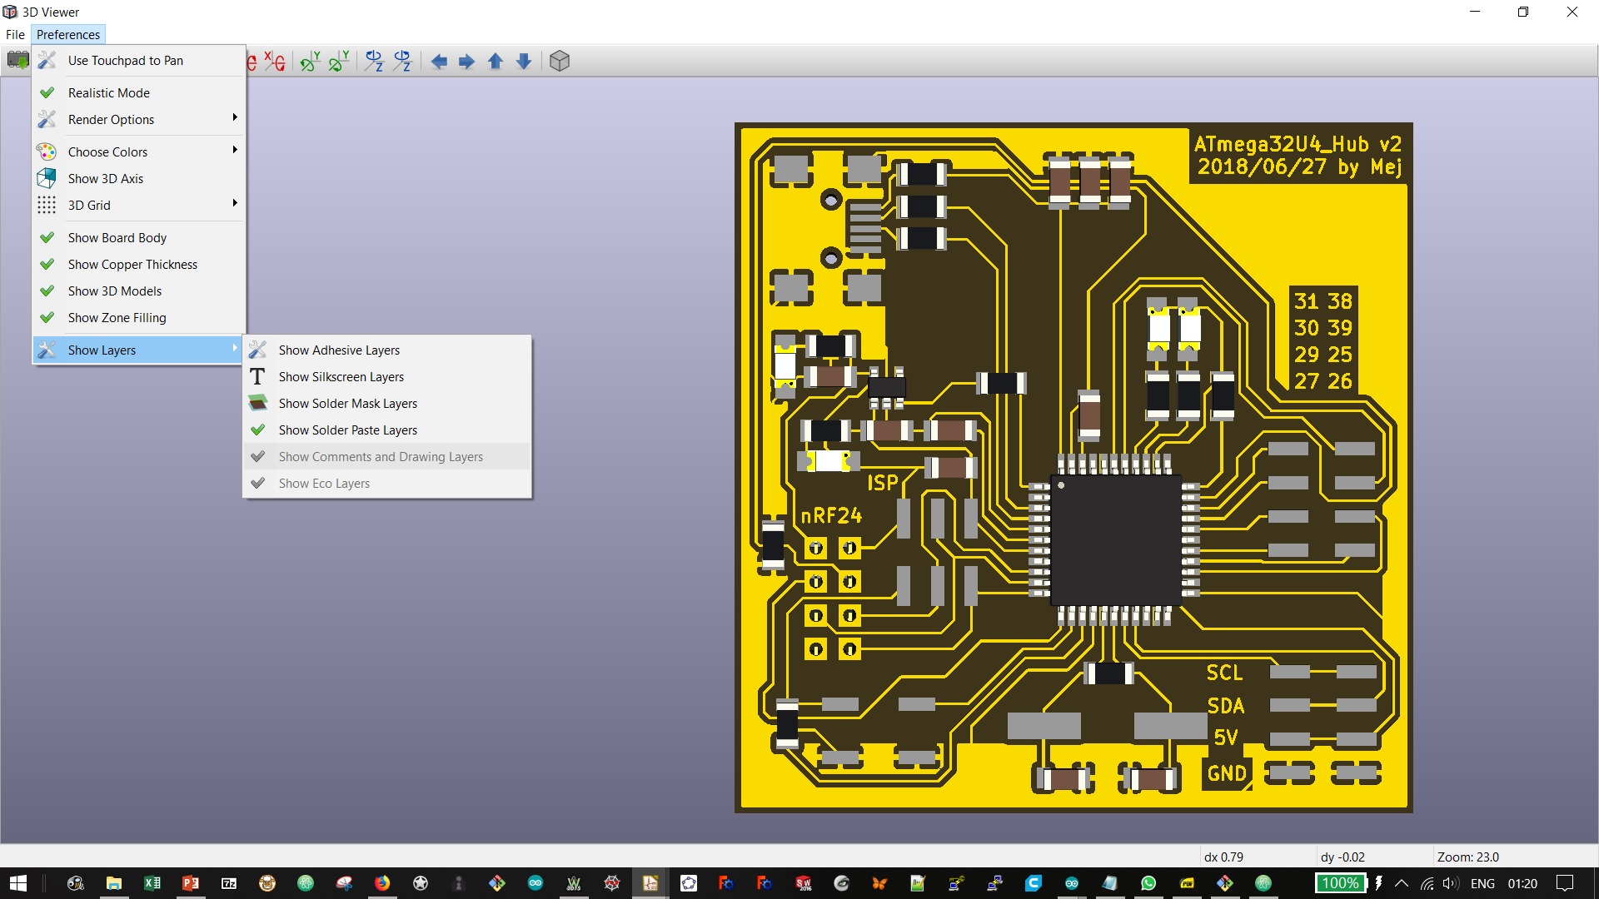Click the move up arrow icon
This screenshot has width=1599, height=899.
(x=495, y=61)
